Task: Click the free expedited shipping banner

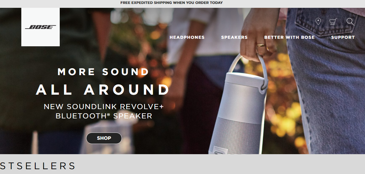Action: pyautogui.click(x=171, y=3)
